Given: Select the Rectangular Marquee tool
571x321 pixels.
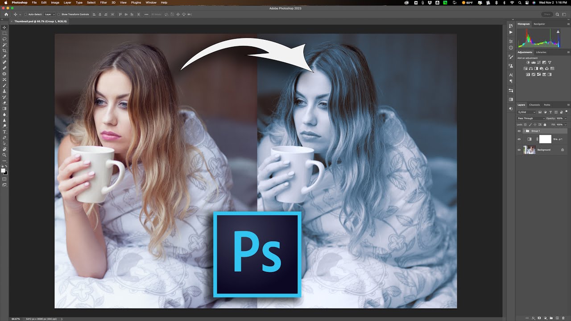Looking at the screenshot, I should pos(5,33).
